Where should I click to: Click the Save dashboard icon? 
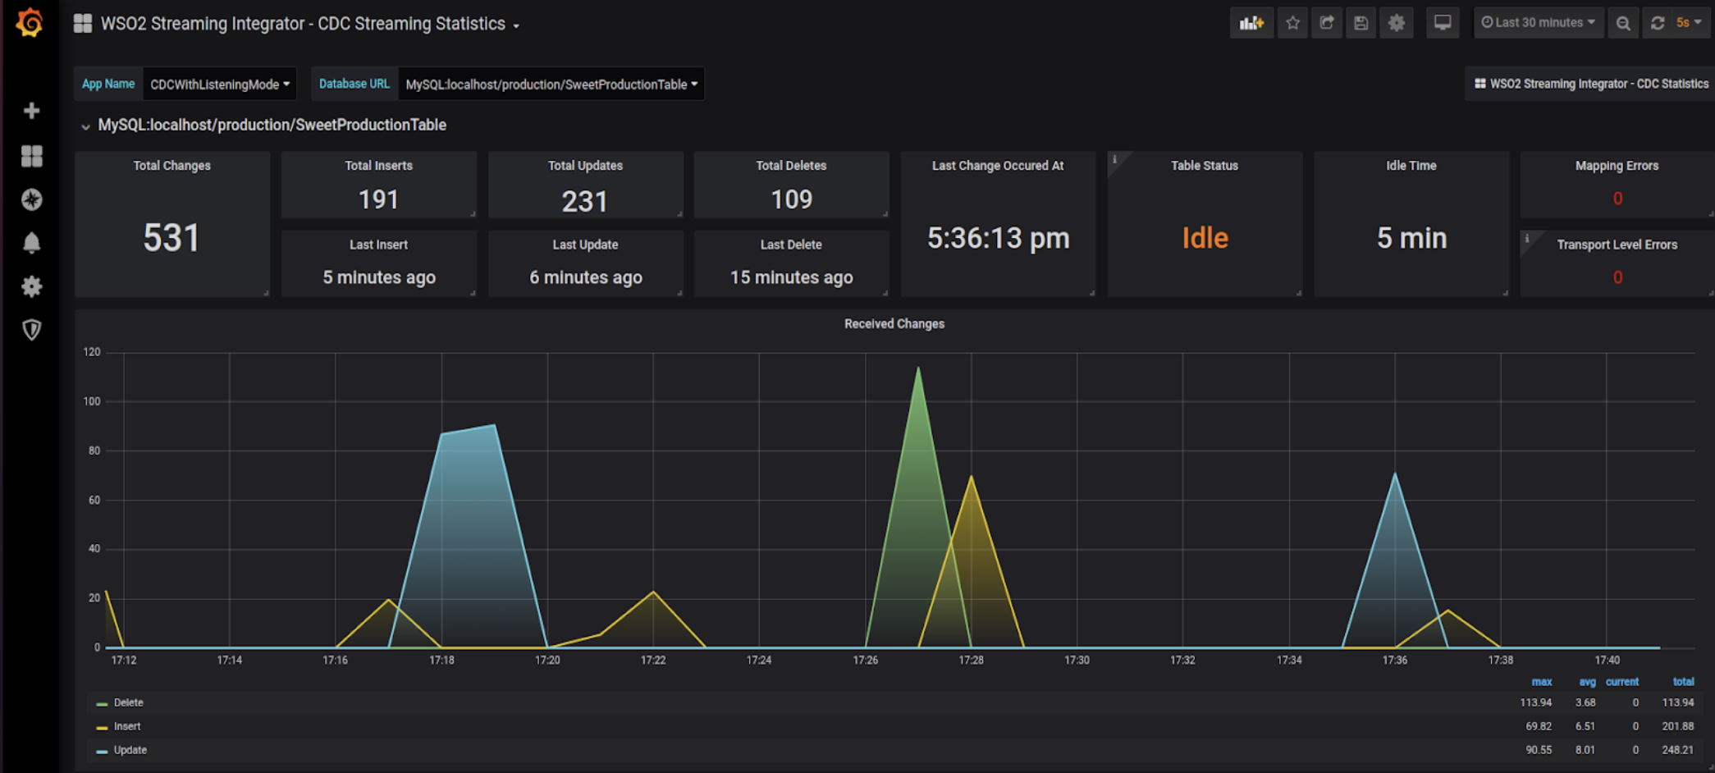tap(1361, 23)
